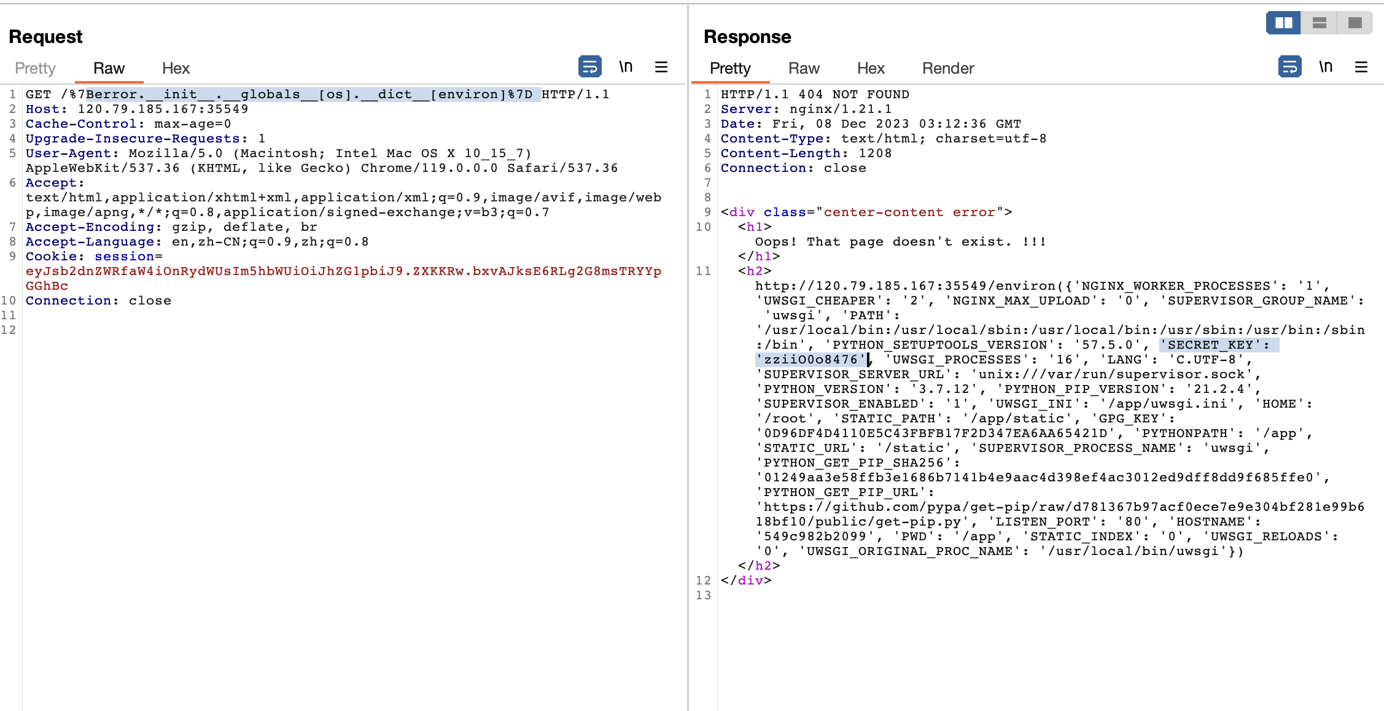Toggle word wrap icon in Response panel
Viewport: 1384px width, 711px height.
pyautogui.click(x=1289, y=66)
